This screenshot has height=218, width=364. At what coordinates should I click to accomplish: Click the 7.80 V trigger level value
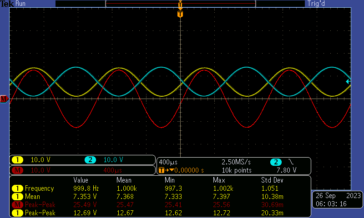(x=287, y=170)
